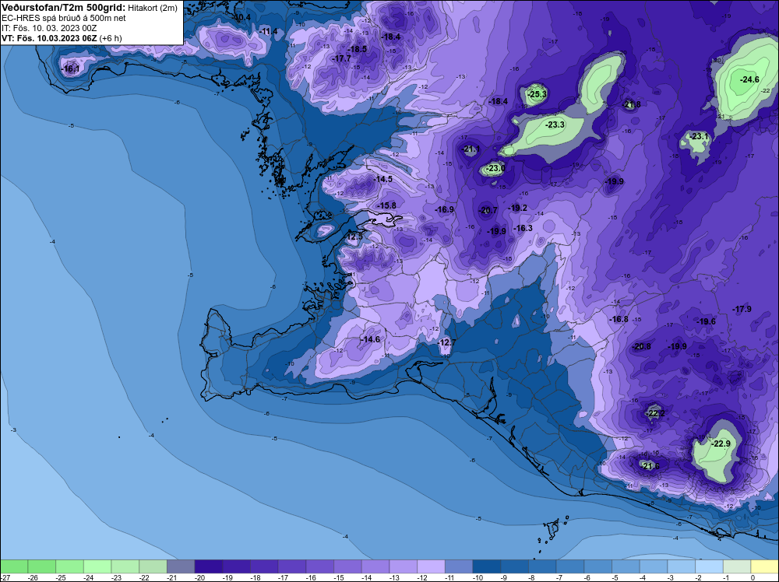Click the -25.3 temperature label on the map
The width and height of the screenshot is (779, 582).
click(x=537, y=94)
